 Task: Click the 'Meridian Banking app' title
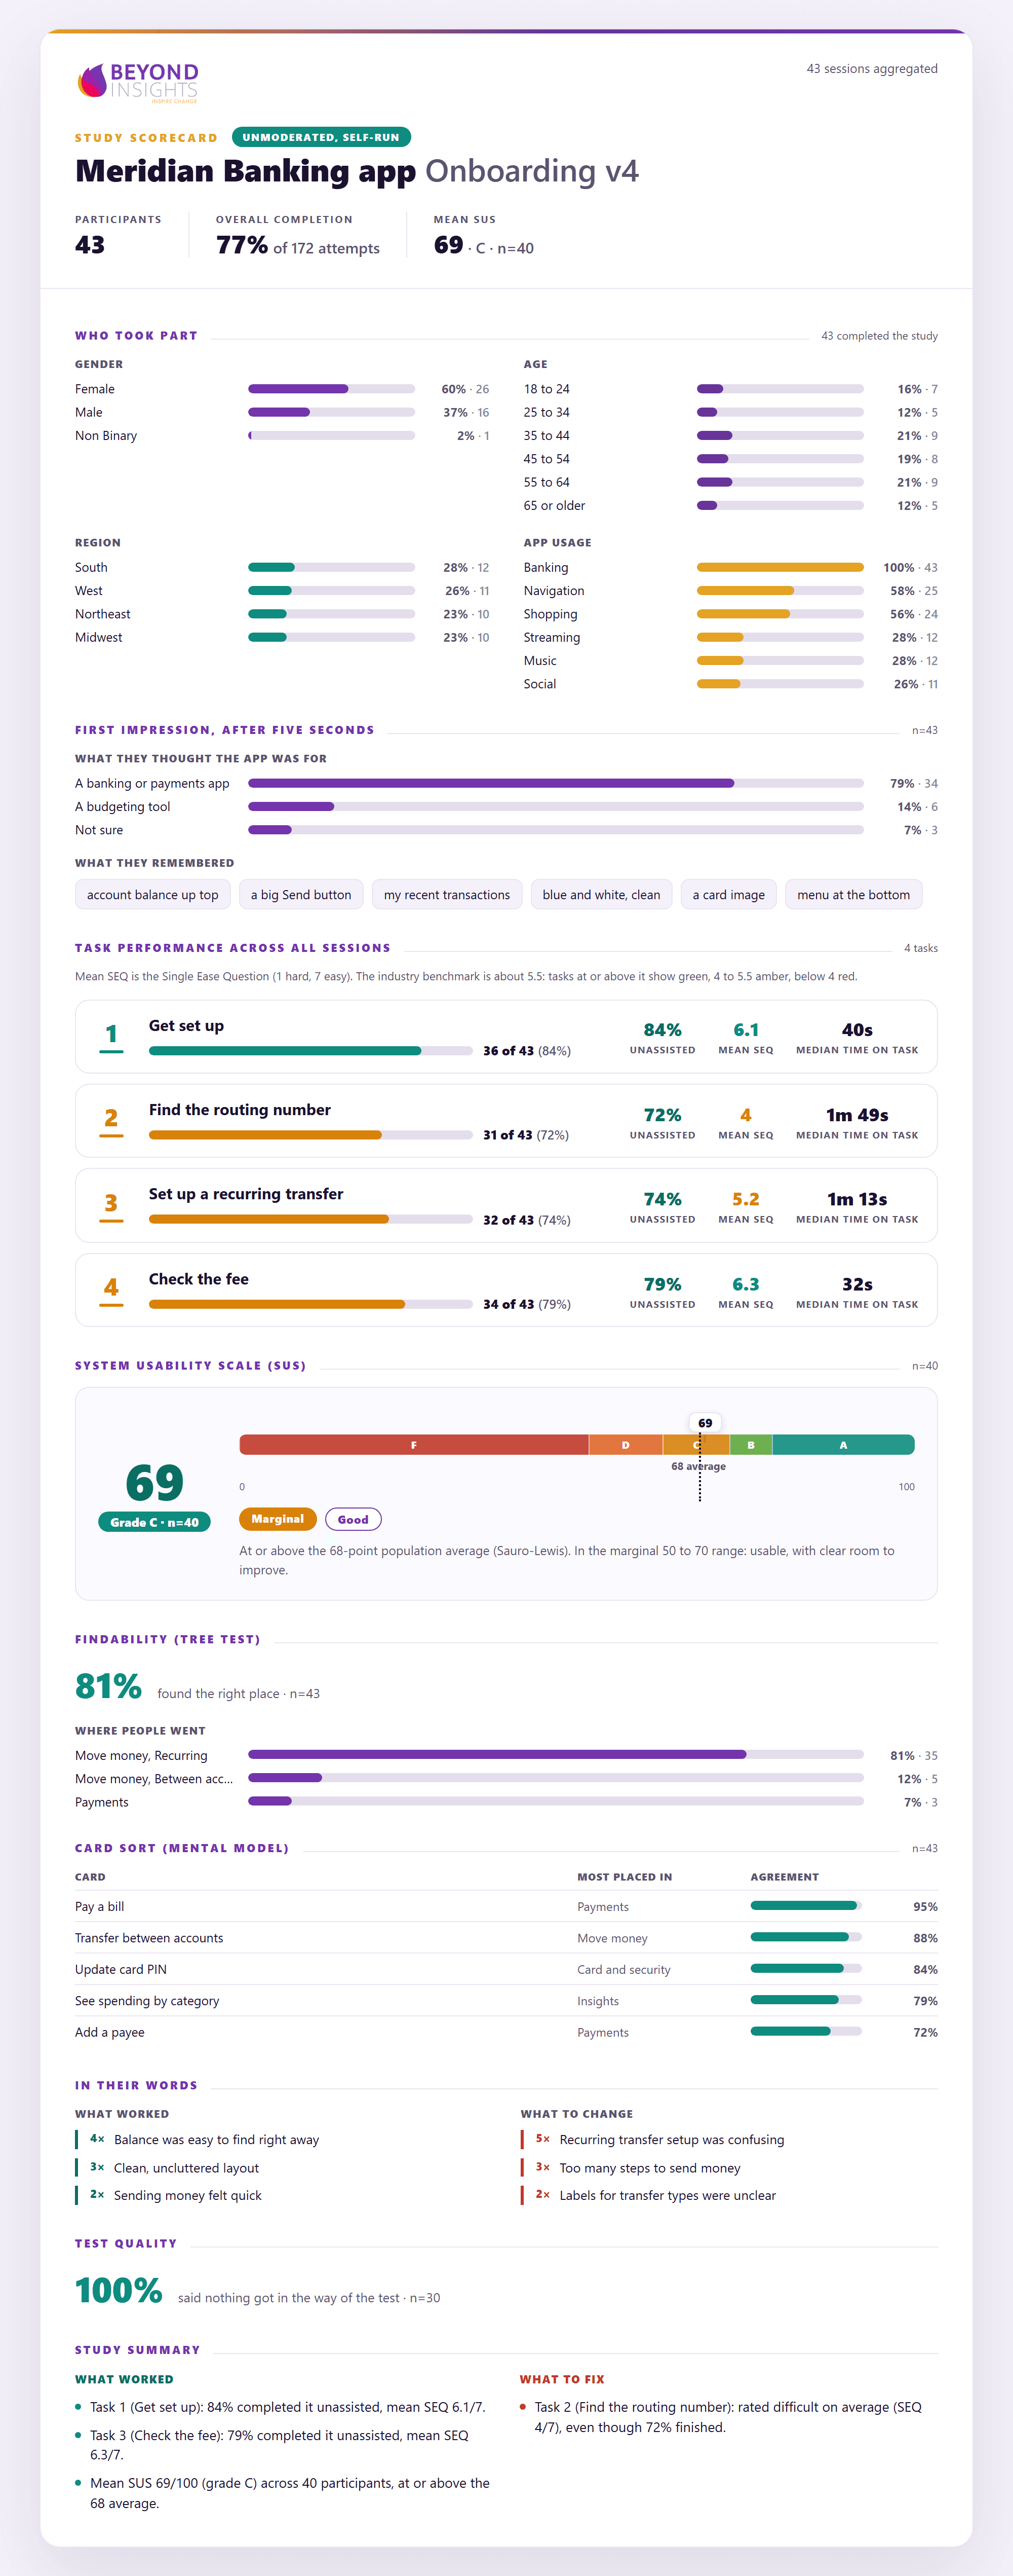[246, 171]
